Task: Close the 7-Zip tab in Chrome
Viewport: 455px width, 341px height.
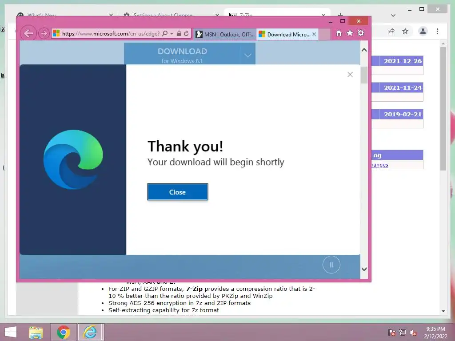Action: click(323, 15)
